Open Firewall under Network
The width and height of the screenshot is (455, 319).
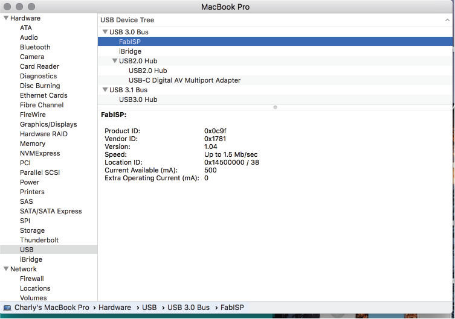[x=32, y=279]
